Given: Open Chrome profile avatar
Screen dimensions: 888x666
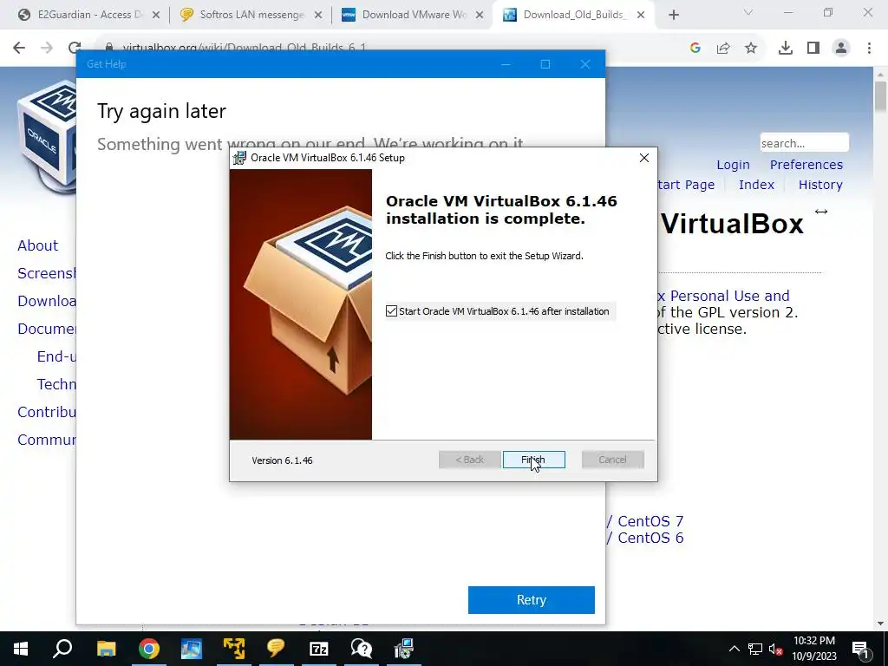Looking at the screenshot, I should pyautogui.click(x=841, y=49).
